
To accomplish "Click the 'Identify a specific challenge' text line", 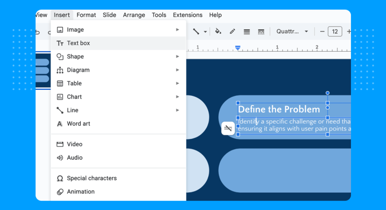I will click(x=295, y=122).
